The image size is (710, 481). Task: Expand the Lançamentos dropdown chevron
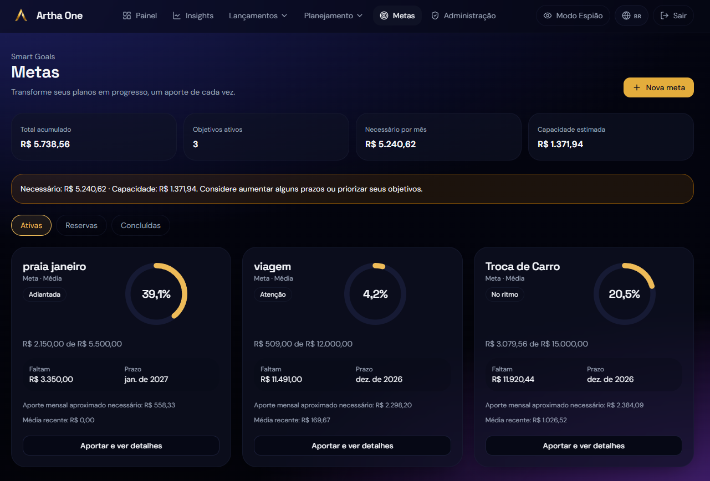click(x=284, y=15)
